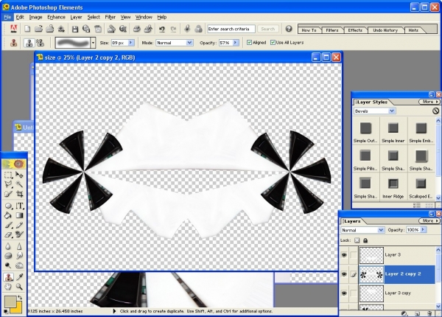This screenshot has width=442, height=317.
Task: Select the Eyedropper tool
Action: click(x=19, y=277)
